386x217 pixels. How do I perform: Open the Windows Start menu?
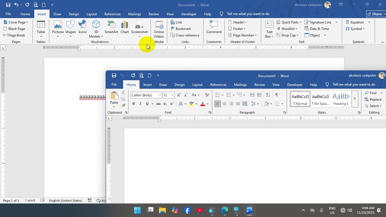coord(137,211)
